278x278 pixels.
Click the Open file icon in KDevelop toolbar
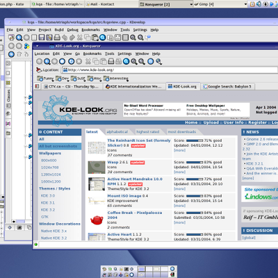click(11, 38)
